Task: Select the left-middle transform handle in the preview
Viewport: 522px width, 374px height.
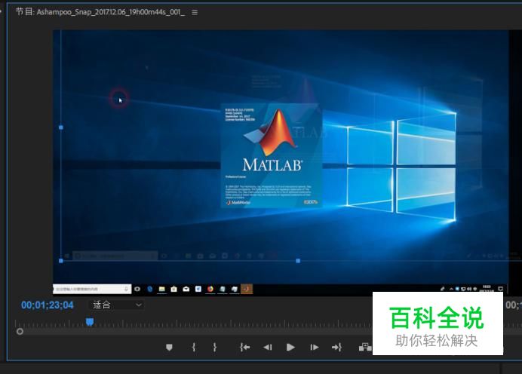Action: click(61, 127)
